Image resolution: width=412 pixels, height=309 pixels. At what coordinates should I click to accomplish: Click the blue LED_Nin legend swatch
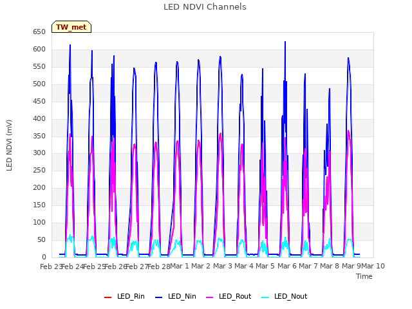(x=159, y=297)
